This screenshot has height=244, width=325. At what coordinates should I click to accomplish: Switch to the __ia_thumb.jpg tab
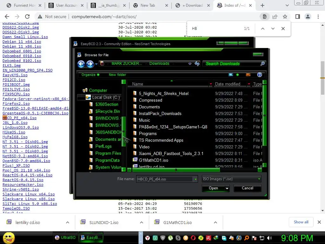click(108, 5)
